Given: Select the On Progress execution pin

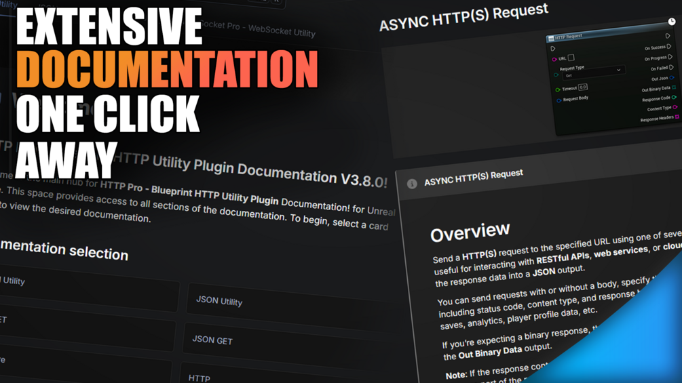Looking at the screenshot, I should pyautogui.click(x=670, y=56).
